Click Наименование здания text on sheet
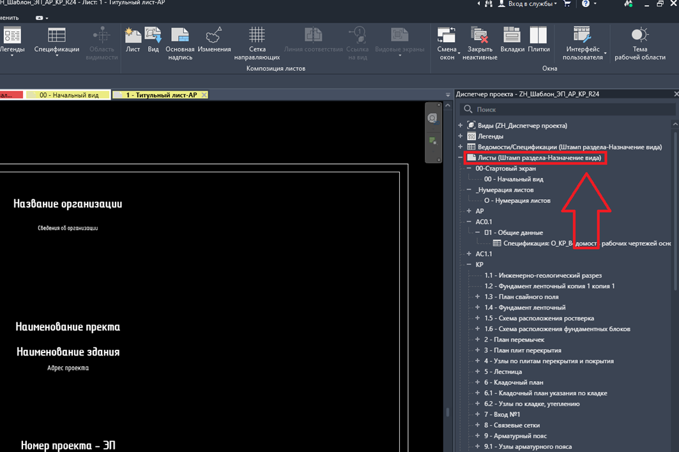 click(x=68, y=352)
